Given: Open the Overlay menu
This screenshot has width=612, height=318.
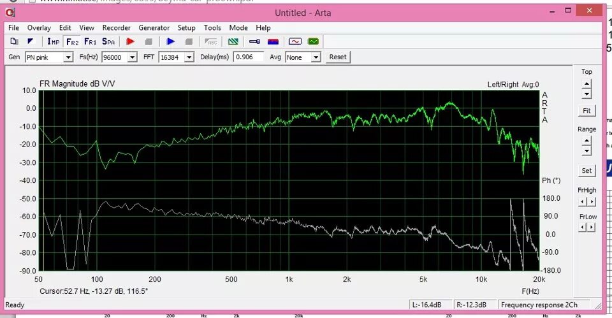Looking at the screenshot, I should point(39,27).
